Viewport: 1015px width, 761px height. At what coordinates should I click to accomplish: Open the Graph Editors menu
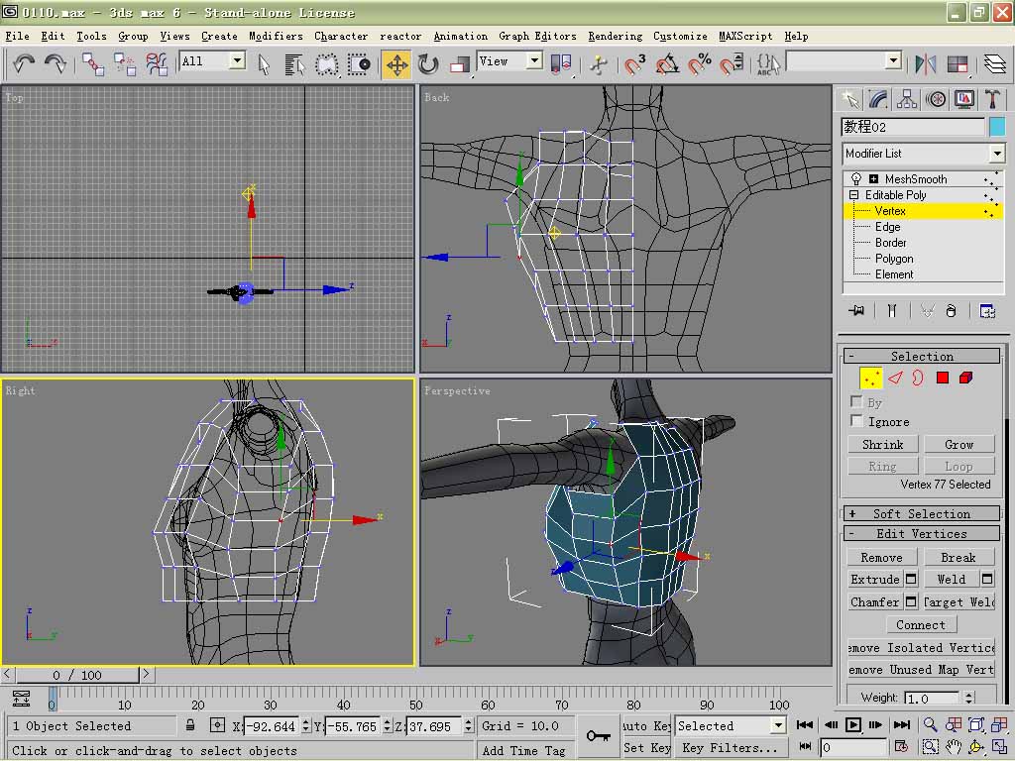click(537, 37)
